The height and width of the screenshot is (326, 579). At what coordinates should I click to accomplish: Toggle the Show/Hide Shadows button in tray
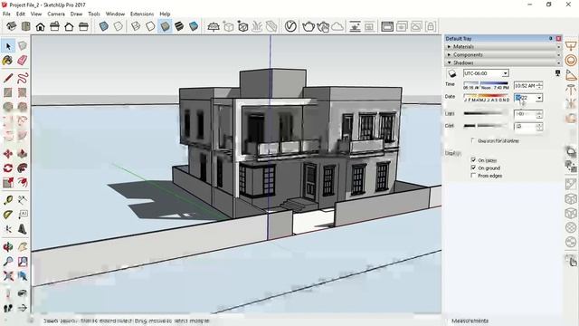click(451, 73)
